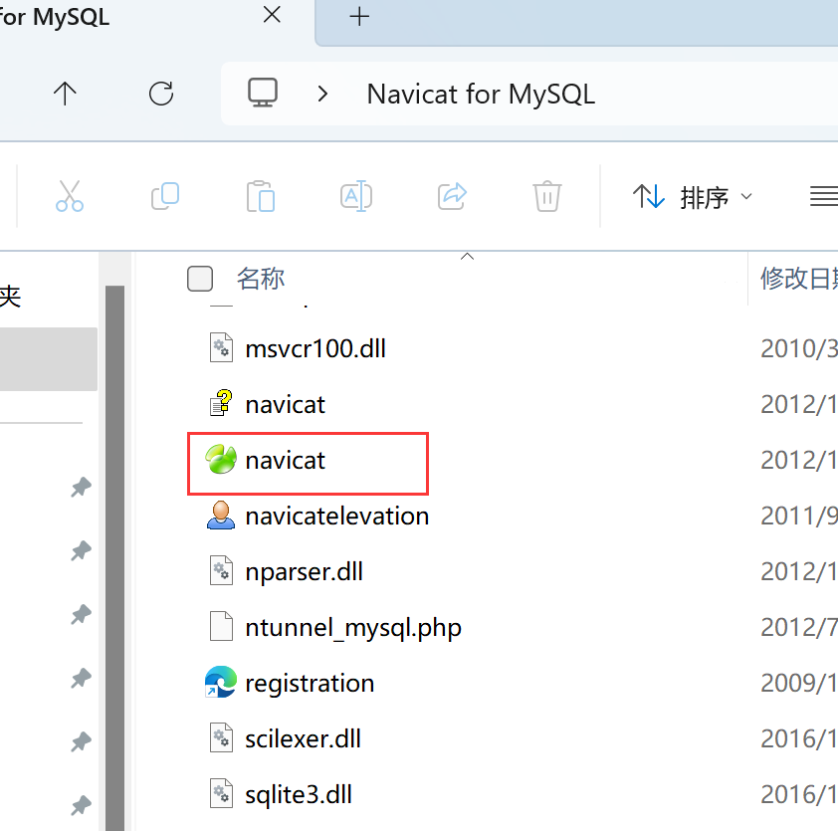Refresh the current folder view
Viewport: 838px width, 831px height.
(x=161, y=94)
